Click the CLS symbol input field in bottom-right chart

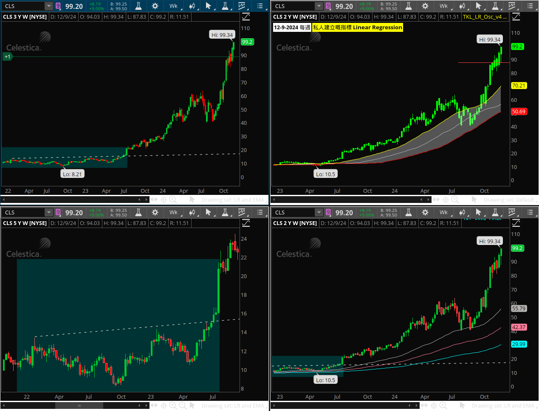click(294, 212)
